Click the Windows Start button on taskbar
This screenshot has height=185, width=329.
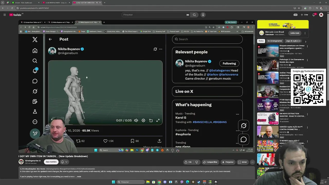pos(113,182)
